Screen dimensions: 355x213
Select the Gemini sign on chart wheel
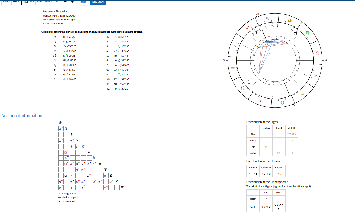303,93
